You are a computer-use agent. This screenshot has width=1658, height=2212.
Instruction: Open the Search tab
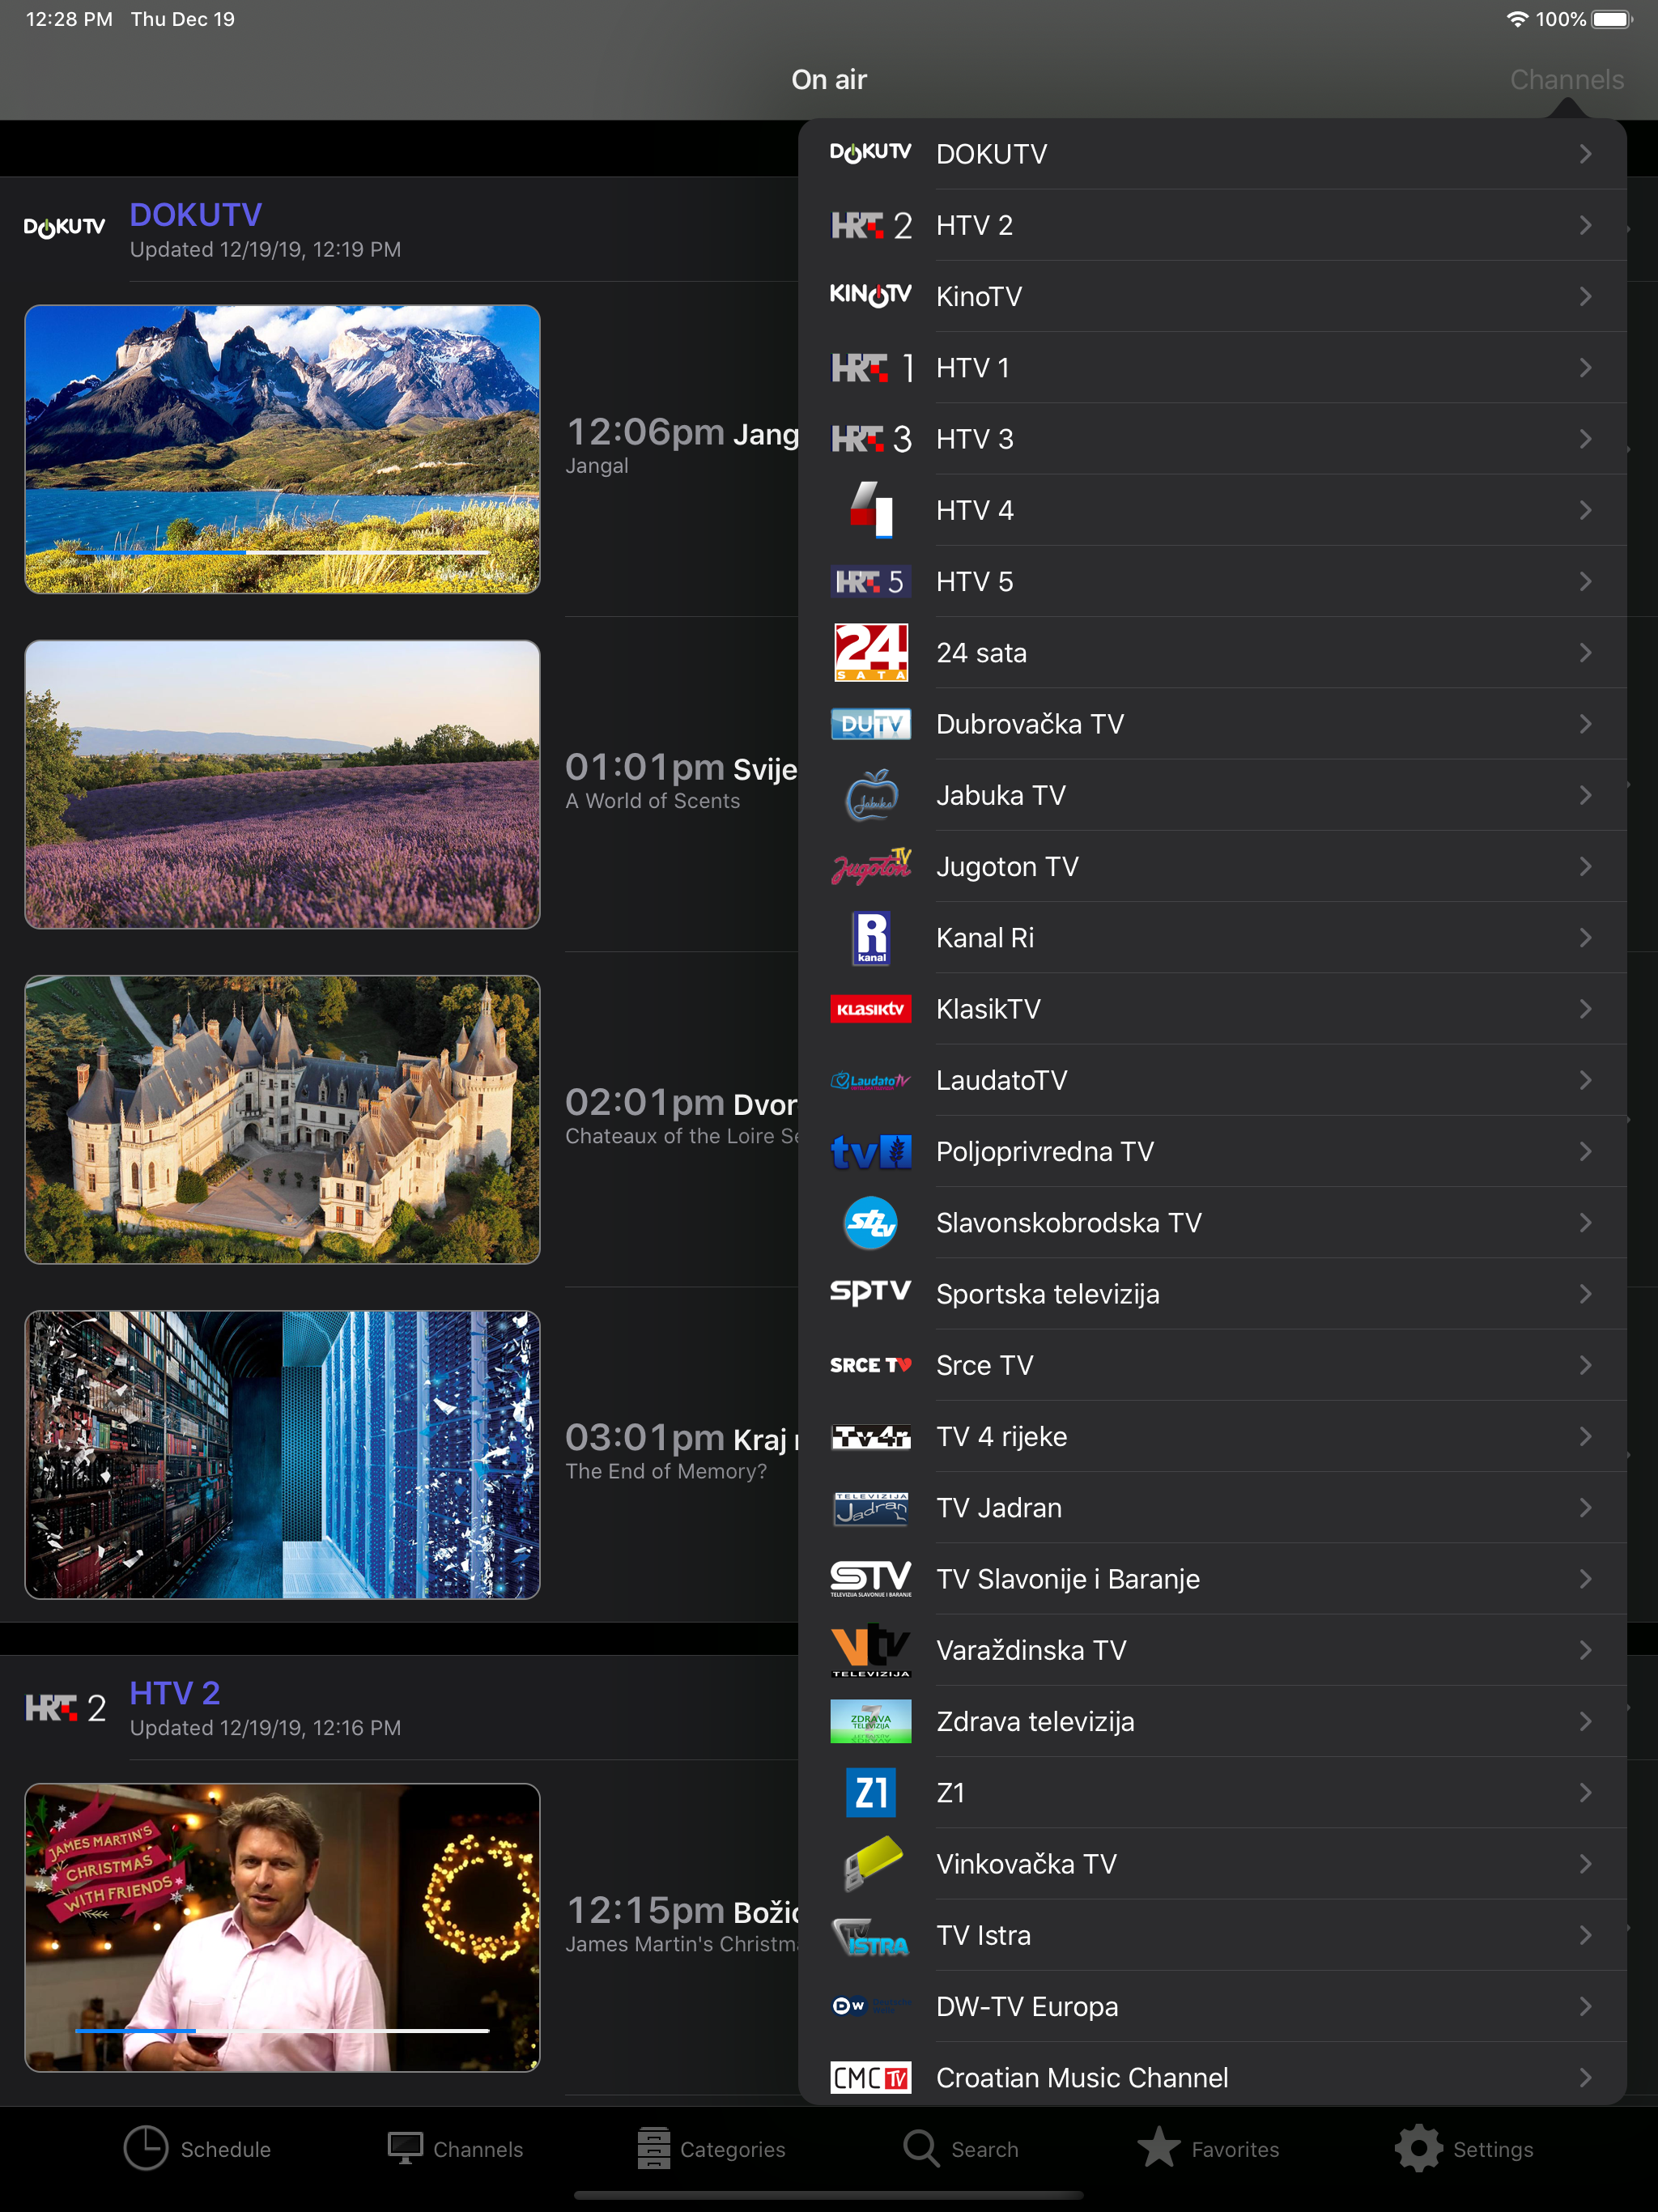[960, 2148]
